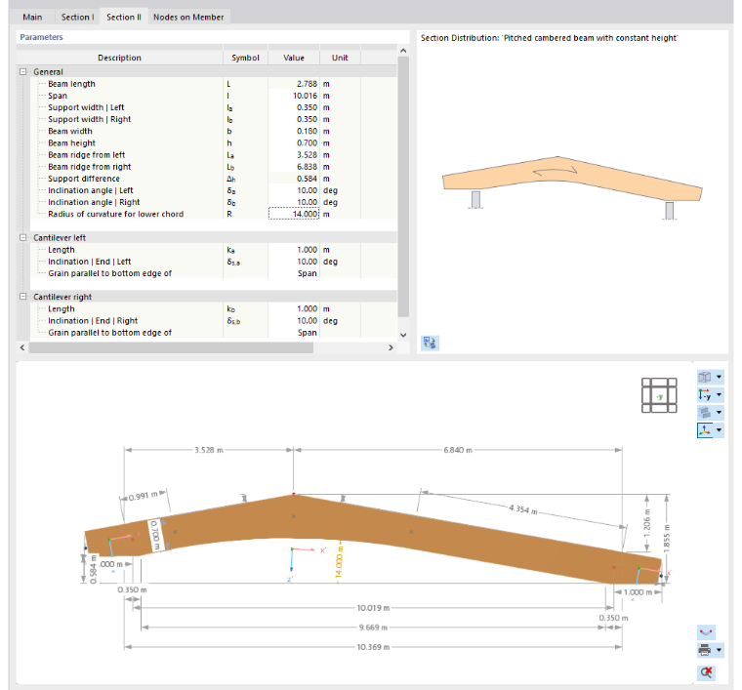742x690 pixels.
Task: Click Inclination End Left value 10.00
Action: tap(294, 261)
